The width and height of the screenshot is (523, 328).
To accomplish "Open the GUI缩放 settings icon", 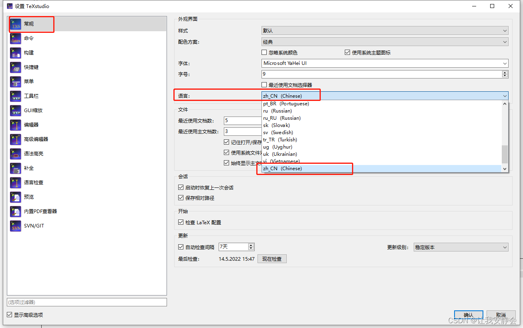I will coord(16,111).
